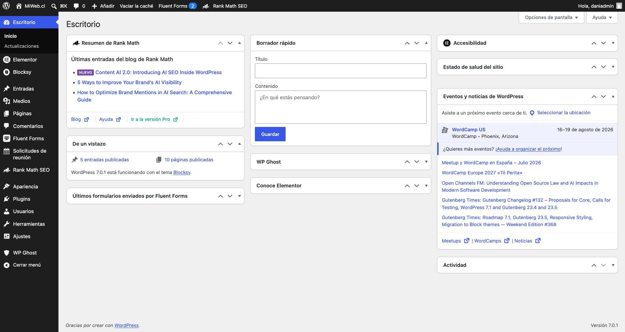The image size is (625, 332).
Task: Open Content AI 2.0 blog post link
Action: [x=158, y=72]
